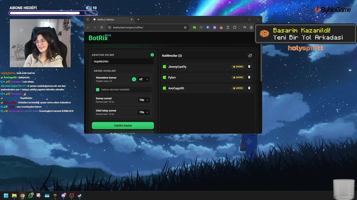Screen dimensions: 357x200
Task: Select participant name AvoCagoXD in the list
Action: pos(176,88)
